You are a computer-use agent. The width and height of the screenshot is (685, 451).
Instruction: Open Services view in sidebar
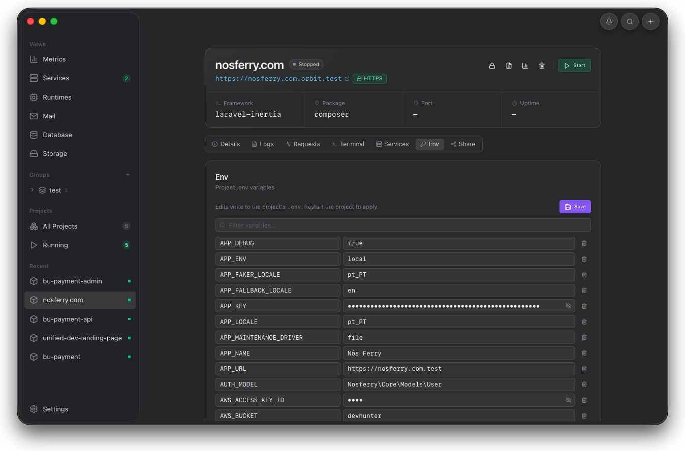(x=80, y=78)
